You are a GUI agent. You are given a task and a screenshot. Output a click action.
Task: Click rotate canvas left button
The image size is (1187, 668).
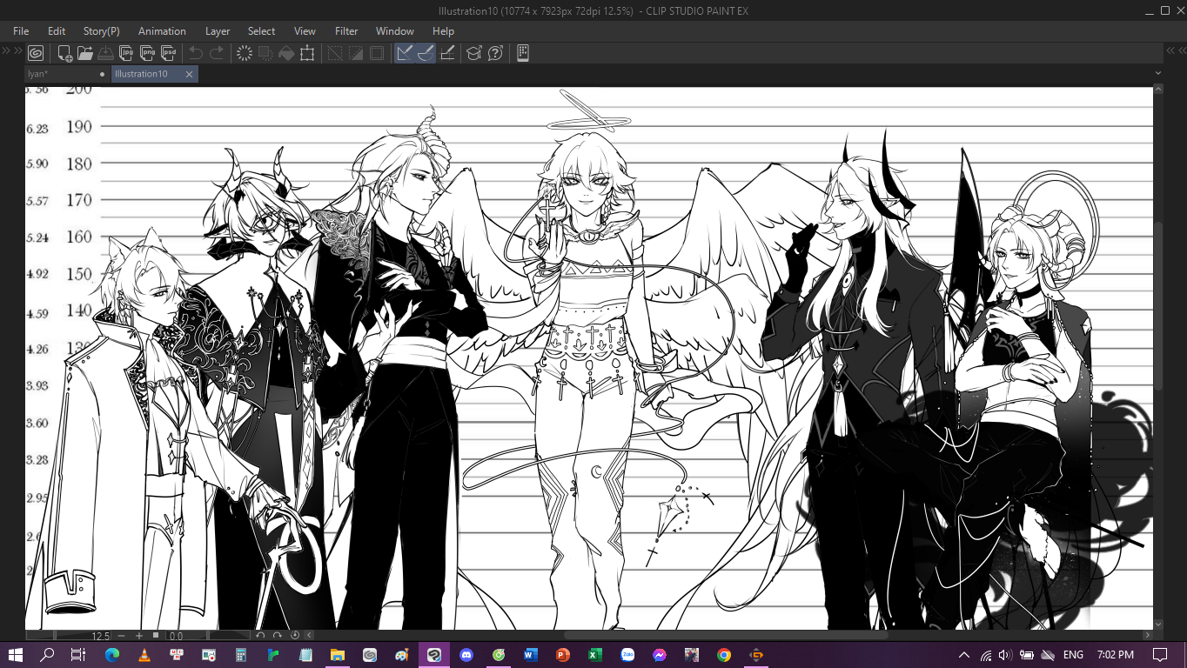click(260, 636)
